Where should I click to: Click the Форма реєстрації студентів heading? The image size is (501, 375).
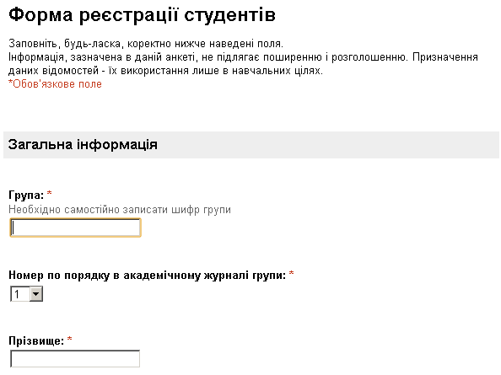[x=142, y=15]
